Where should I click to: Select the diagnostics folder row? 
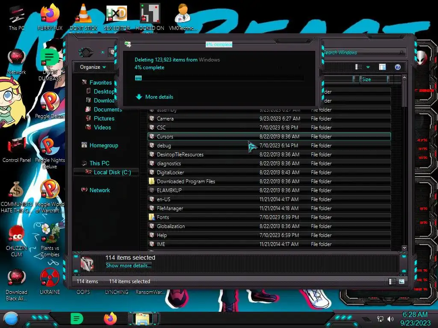pyautogui.click(x=269, y=164)
